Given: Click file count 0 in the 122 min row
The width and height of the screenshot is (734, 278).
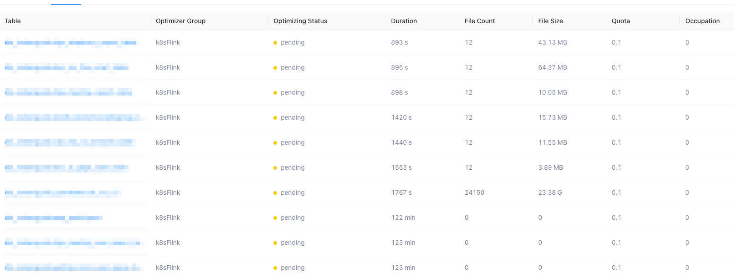Looking at the screenshot, I should click(467, 217).
